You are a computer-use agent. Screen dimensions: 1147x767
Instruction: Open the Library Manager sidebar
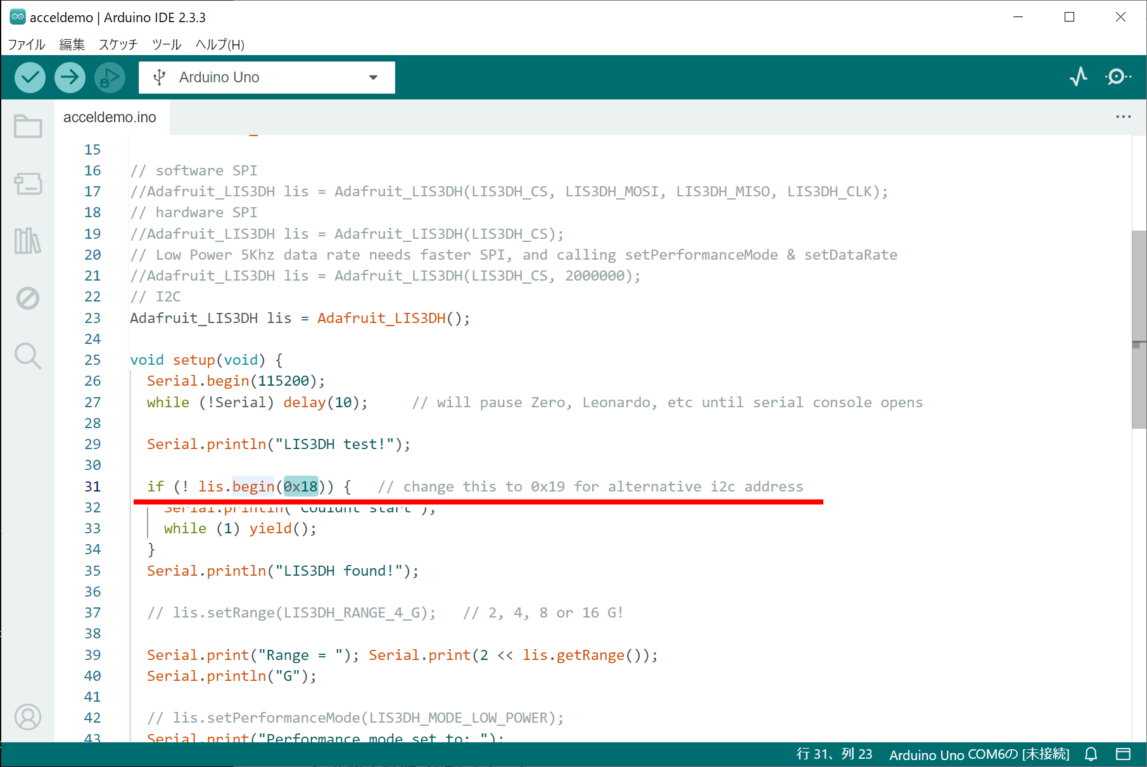point(28,241)
